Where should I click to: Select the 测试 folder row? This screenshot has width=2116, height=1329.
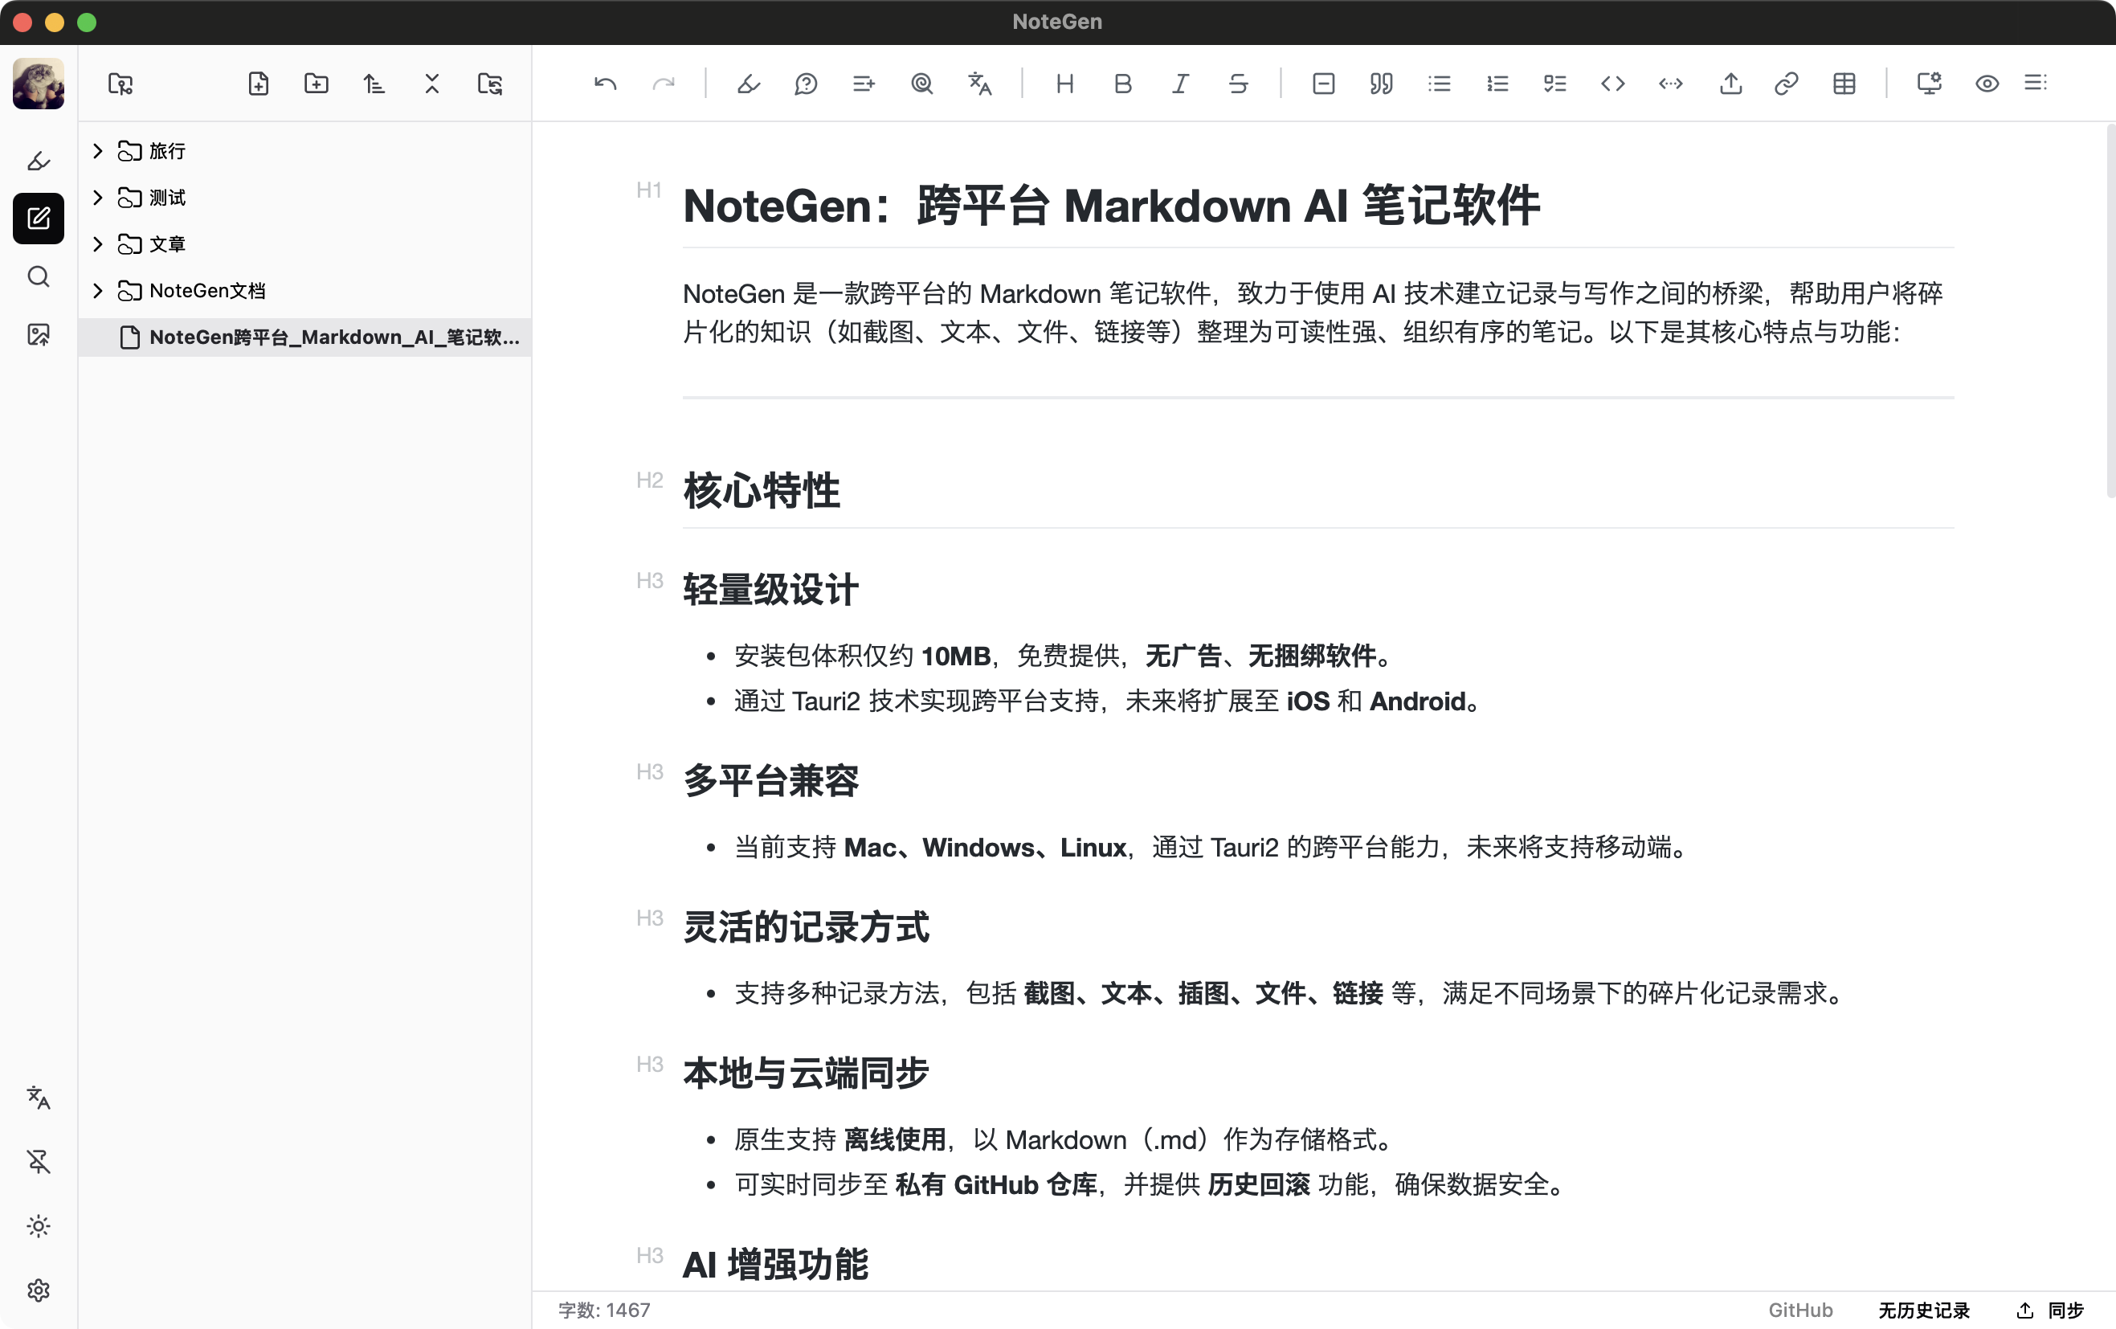pos(305,198)
